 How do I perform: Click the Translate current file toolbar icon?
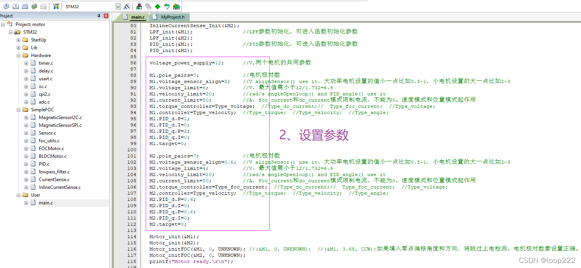7,6
